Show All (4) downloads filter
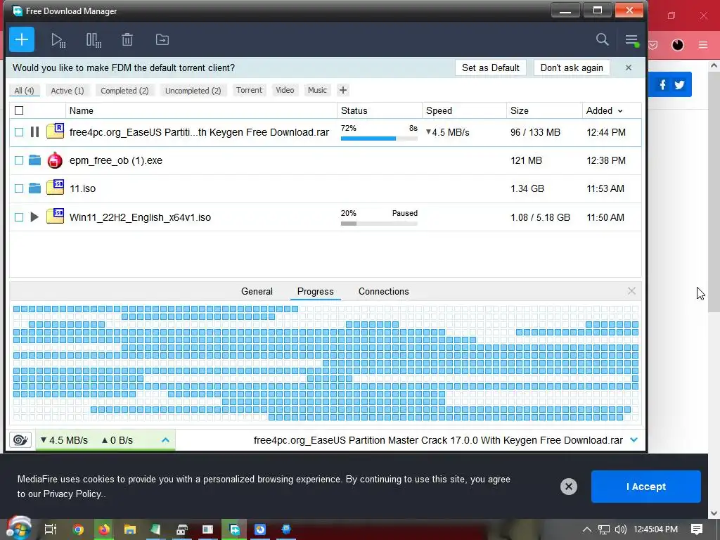Viewport: 720px width, 540px height. tap(24, 91)
